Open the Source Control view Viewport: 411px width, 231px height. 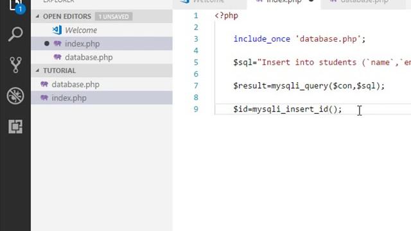coord(15,65)
